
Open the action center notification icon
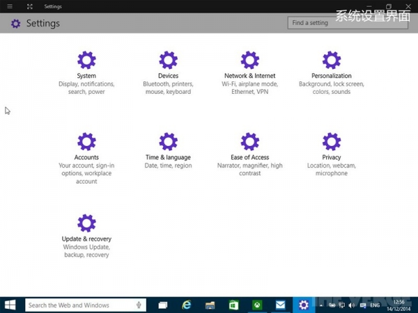[363, 305]
